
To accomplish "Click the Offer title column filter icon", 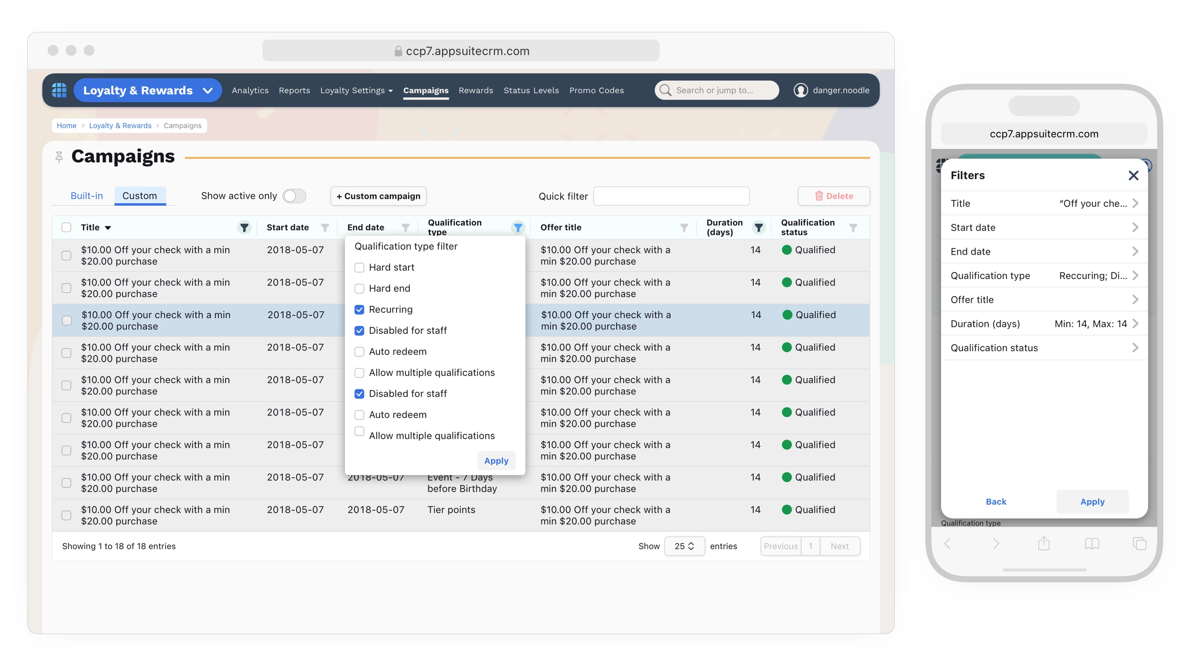I will click(684, 227).
